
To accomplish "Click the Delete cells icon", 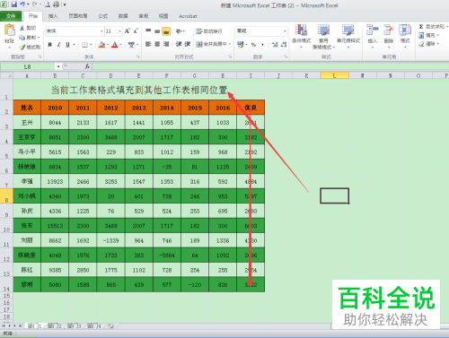I will (x=389, y=30).
